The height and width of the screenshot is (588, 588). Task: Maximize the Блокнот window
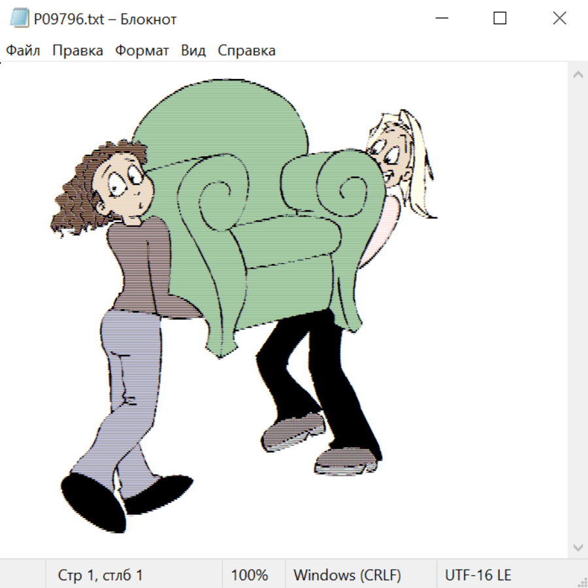point(500,19)
